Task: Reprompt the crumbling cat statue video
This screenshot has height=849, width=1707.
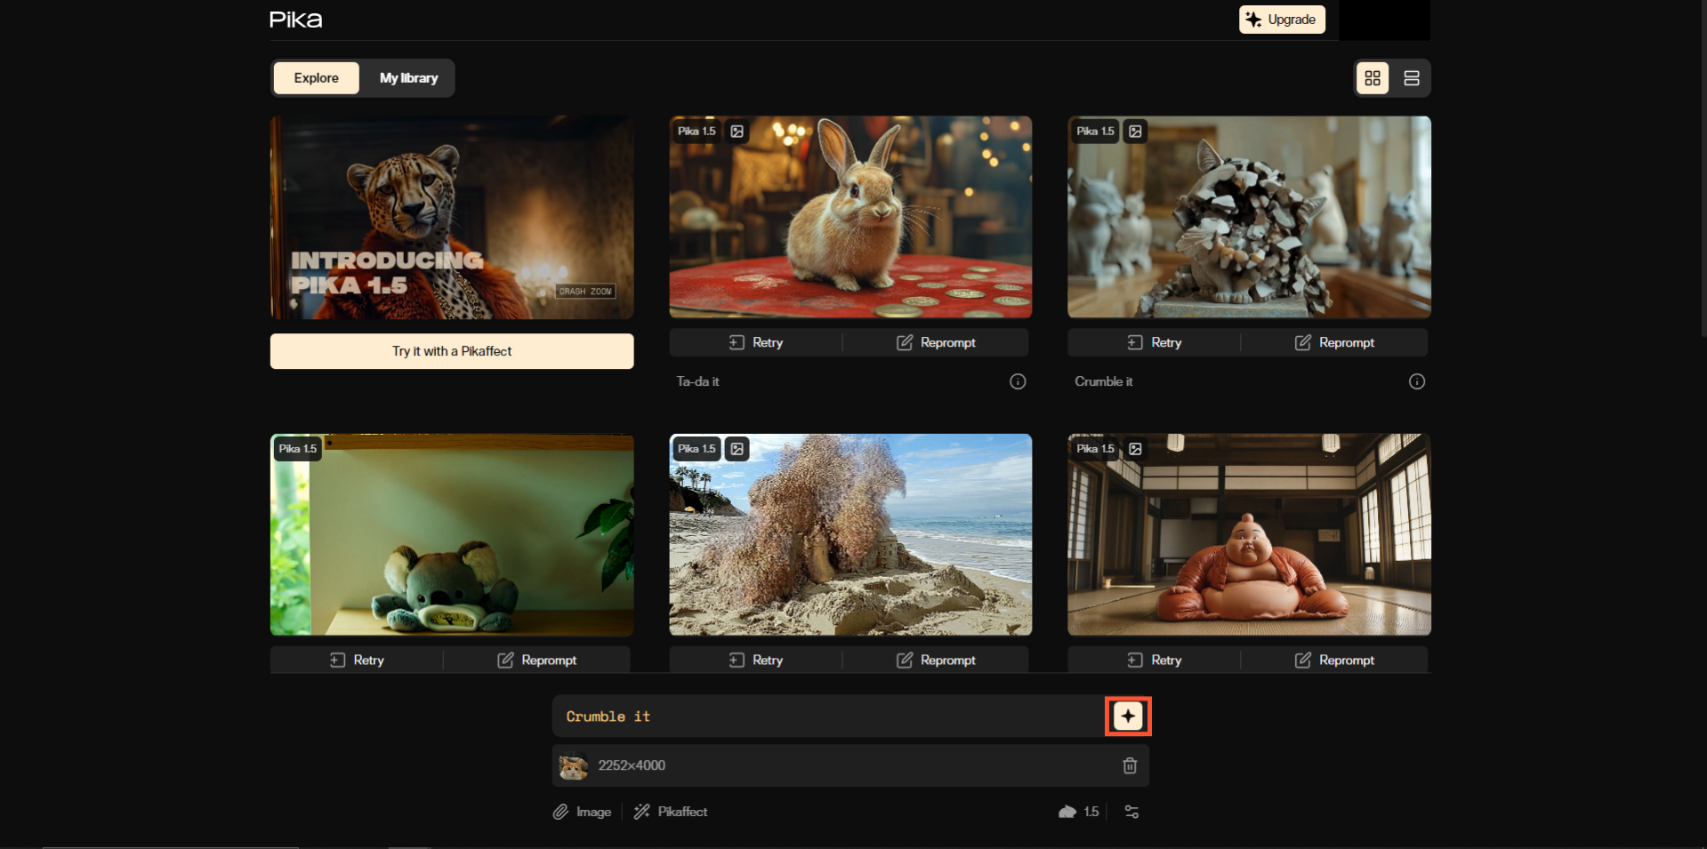Action: [x=1333, y=342]
